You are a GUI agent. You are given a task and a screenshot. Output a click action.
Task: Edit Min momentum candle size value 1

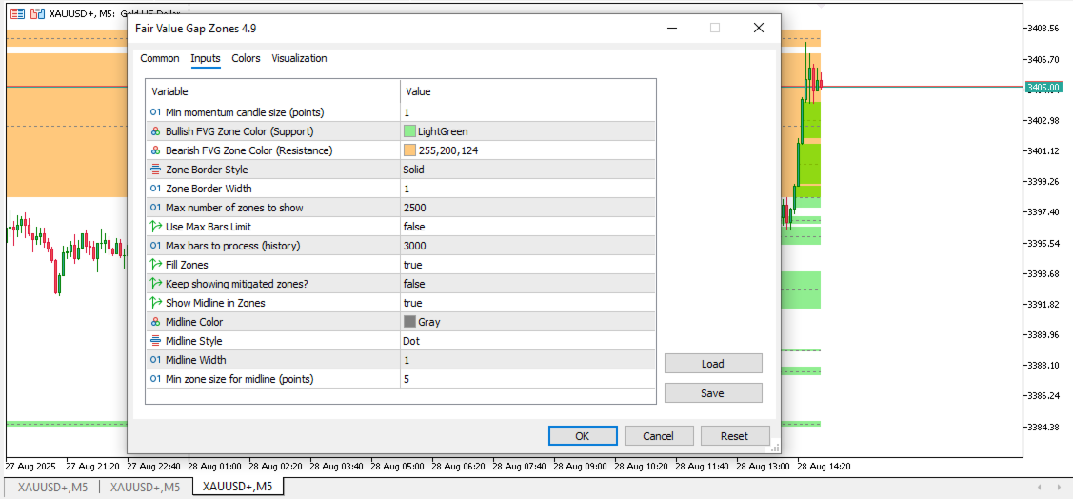(527, 112)
